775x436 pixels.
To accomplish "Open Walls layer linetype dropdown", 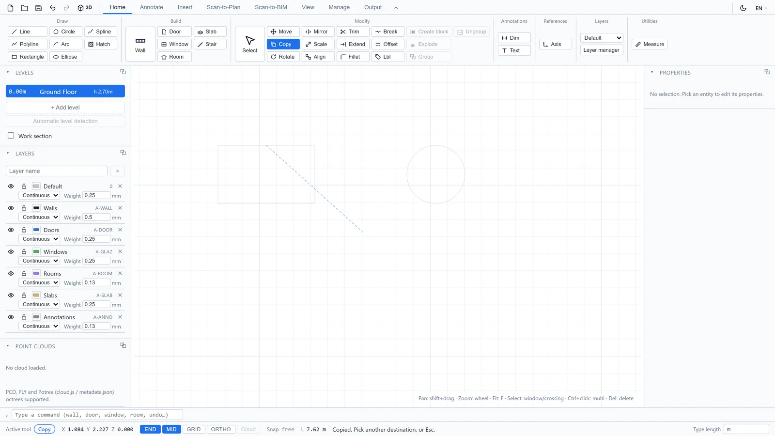I will (39, 217).
